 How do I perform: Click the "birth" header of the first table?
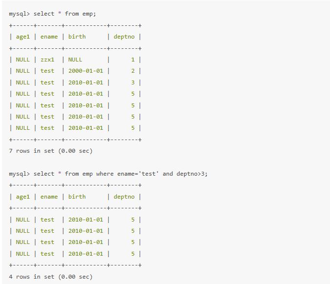point(77,37)
